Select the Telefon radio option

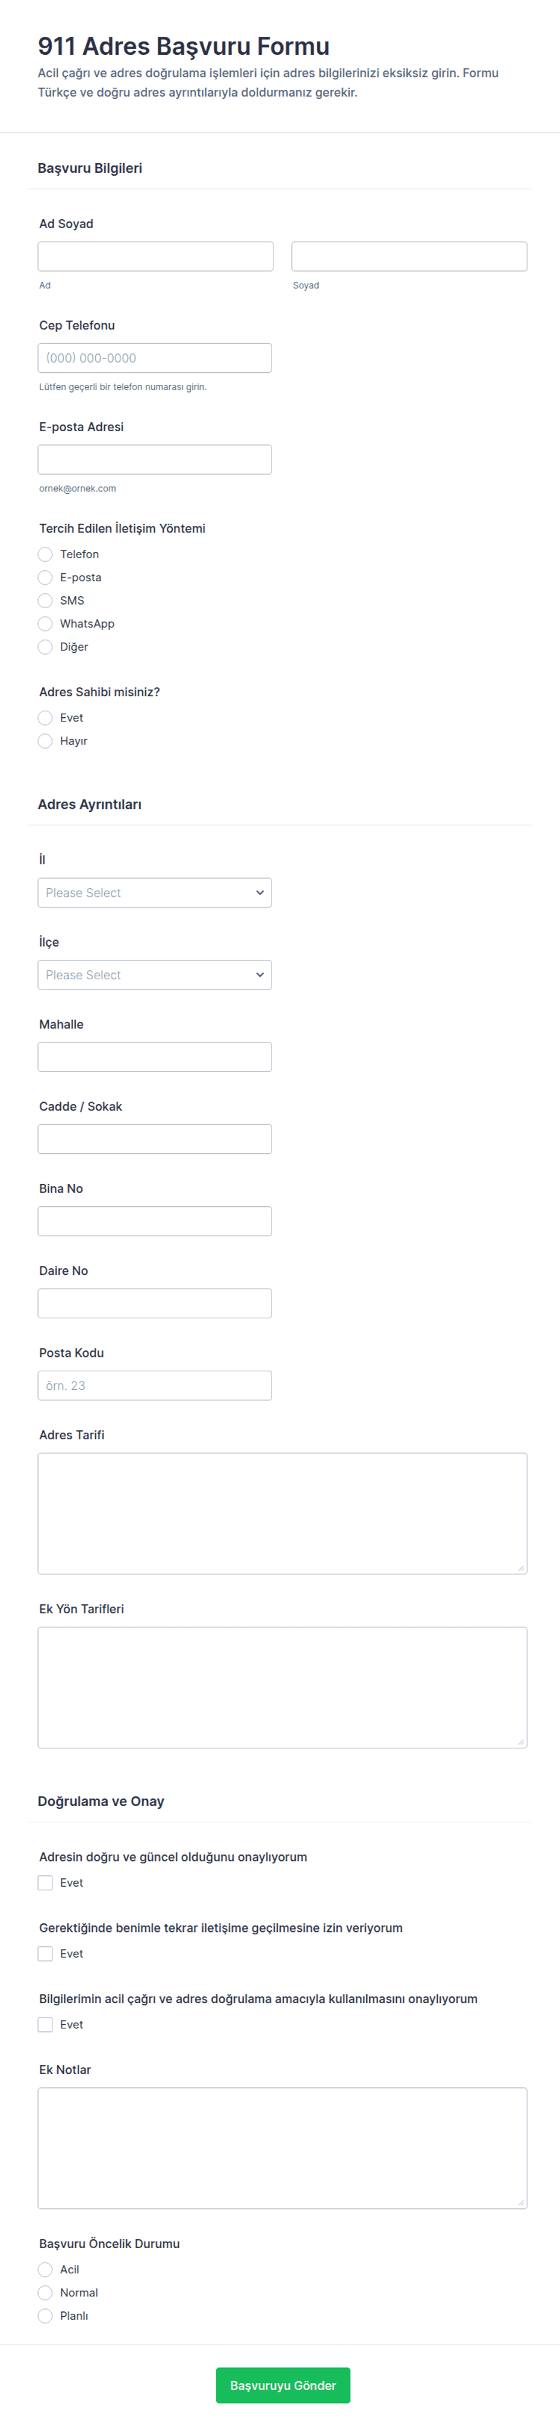pos(45,555)
